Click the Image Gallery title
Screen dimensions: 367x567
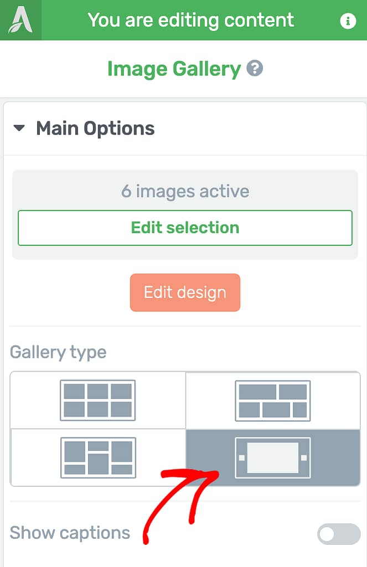tap(174, 69)
